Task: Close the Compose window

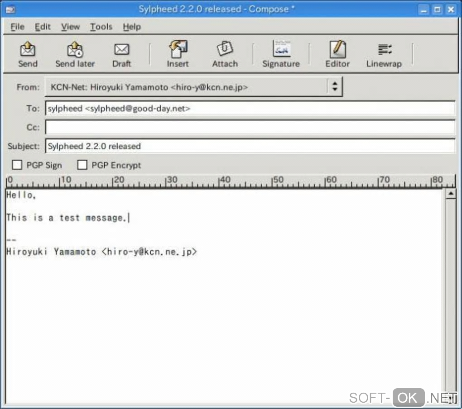Action: 451,10
